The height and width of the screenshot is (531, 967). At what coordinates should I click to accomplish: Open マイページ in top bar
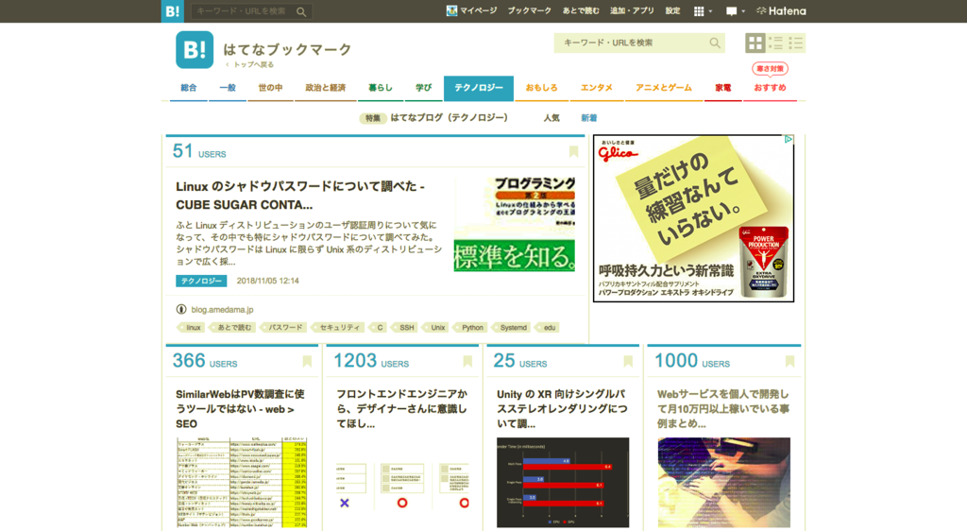(478, 10)
